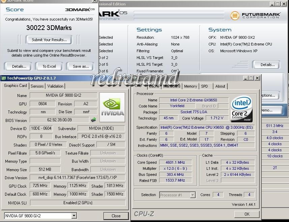Select the Graphics Card tab in GPU-Z
The image size is (289, 222).
[16, 86]
